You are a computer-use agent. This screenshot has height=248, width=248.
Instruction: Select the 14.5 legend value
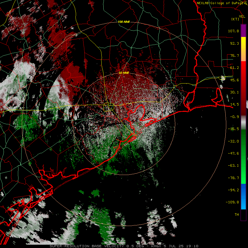coord(234,104)
